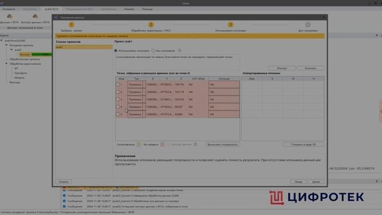Open type dropdown 'Привязка' for point 4
Image resolution: width=382 pixels, height=215 pixels.
point(137,107)
